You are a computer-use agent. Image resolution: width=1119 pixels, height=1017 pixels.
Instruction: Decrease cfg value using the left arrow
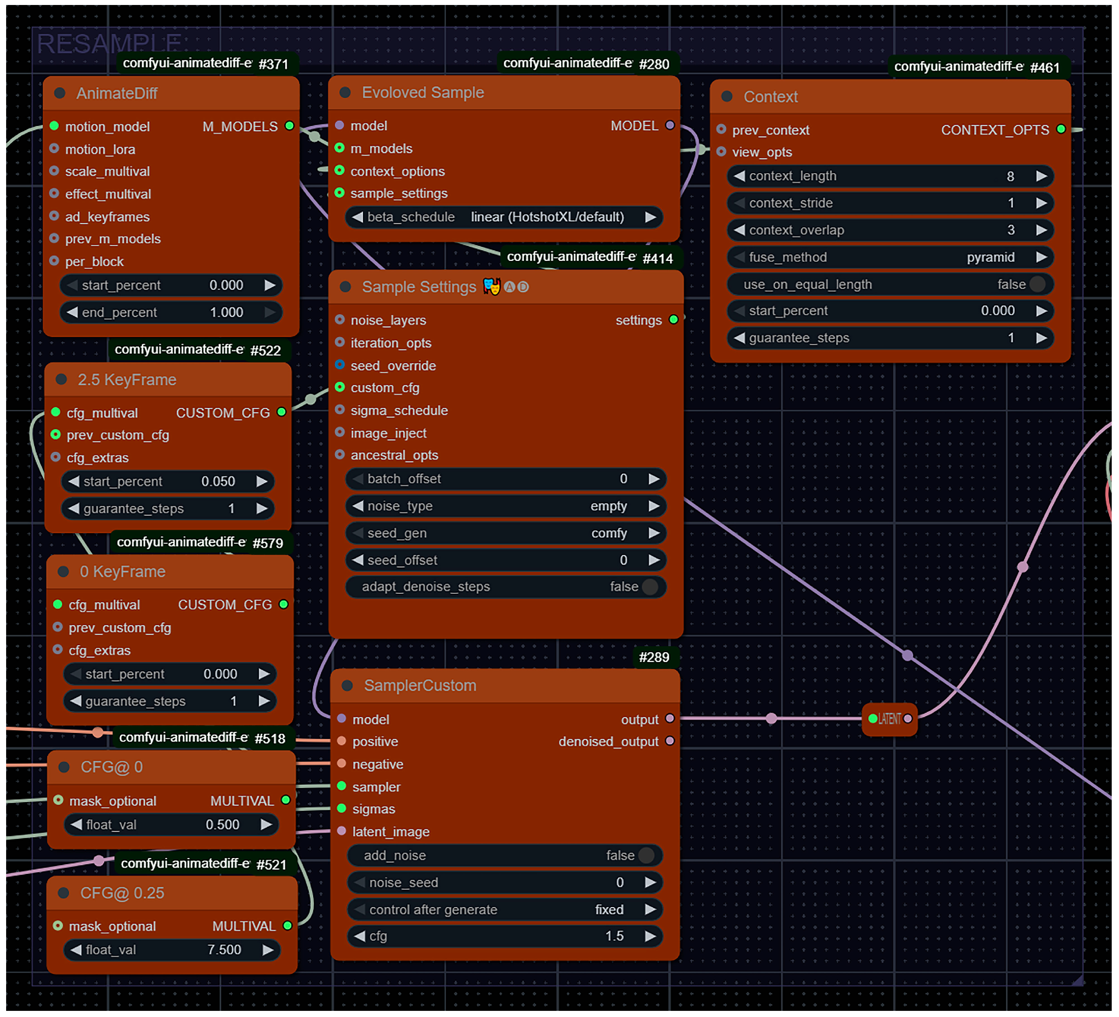[x=360, y=937]
